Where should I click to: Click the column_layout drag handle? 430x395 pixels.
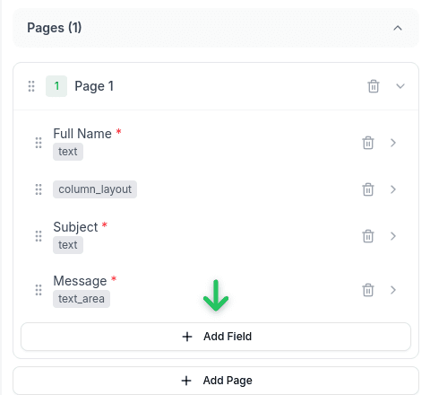pyautogui.click(x=39, y=189)
